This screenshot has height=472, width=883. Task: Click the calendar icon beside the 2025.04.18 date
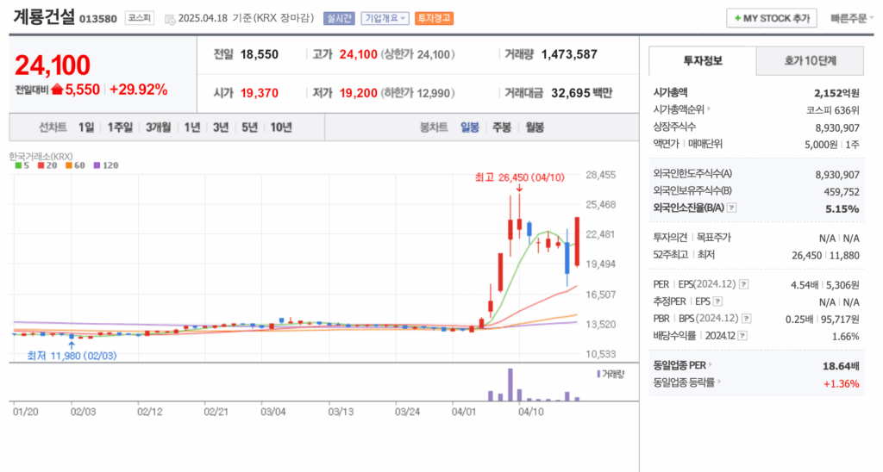[x=169, y=18]
